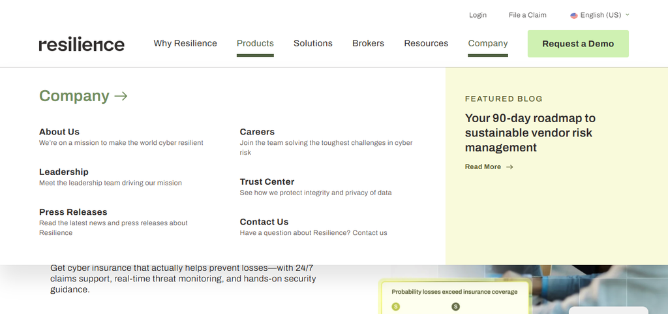Visit the Trust Center
The image size is (668, 314).
pyautogui.click(x=267, y=181)
